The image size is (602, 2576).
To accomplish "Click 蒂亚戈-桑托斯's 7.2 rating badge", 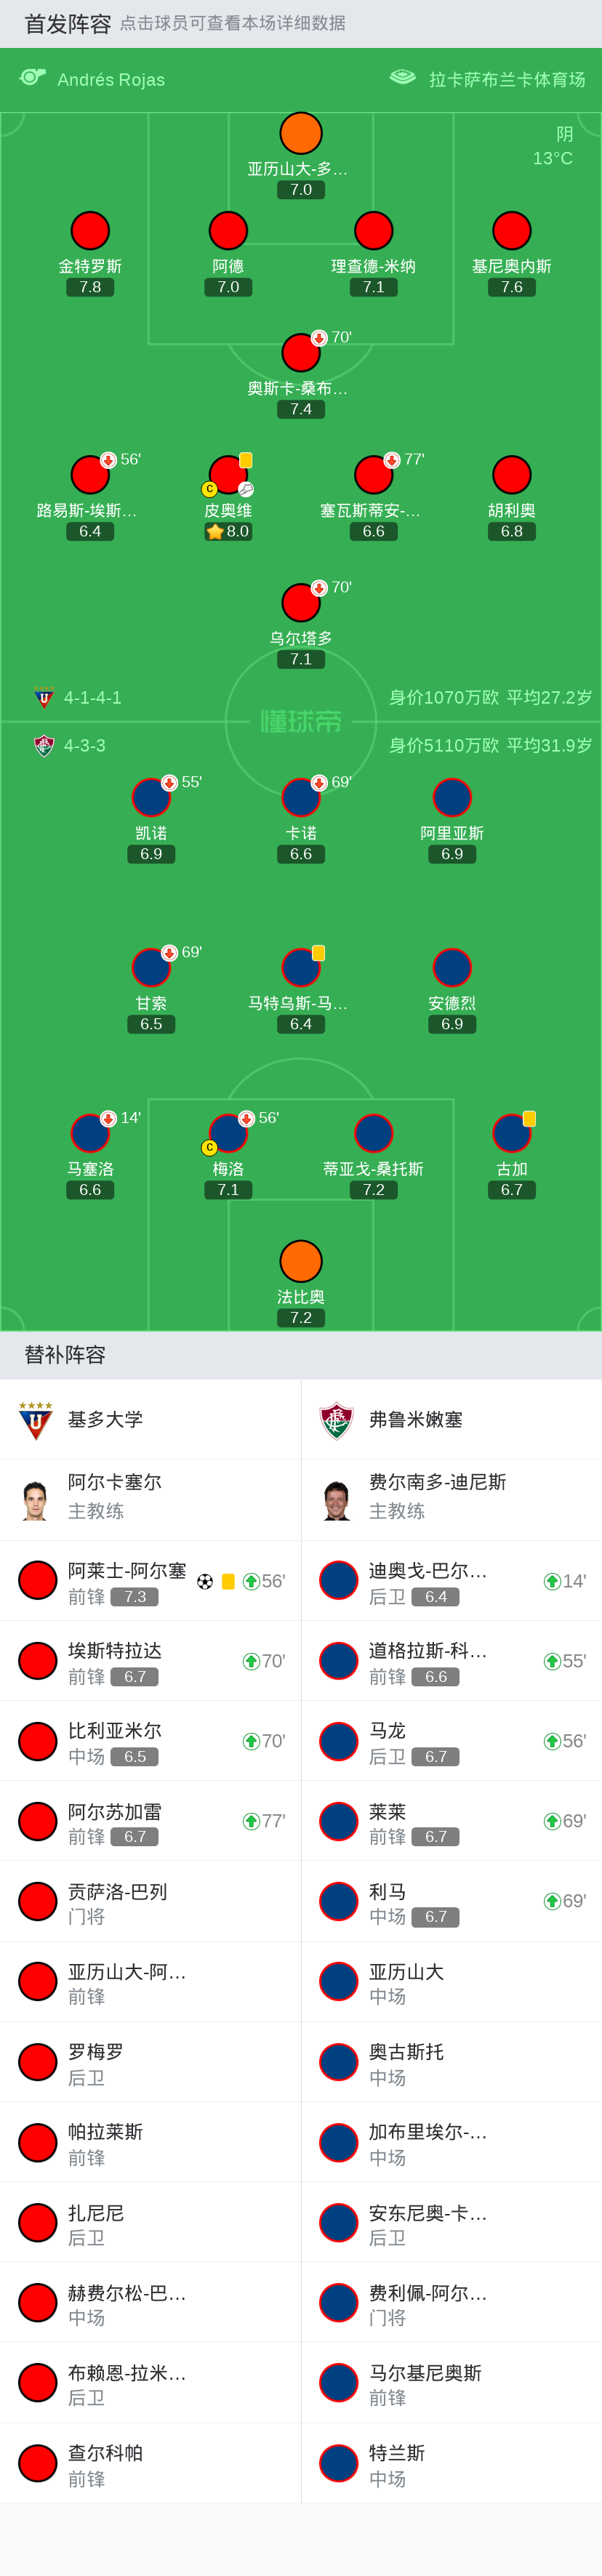I will pos(374,1190).
